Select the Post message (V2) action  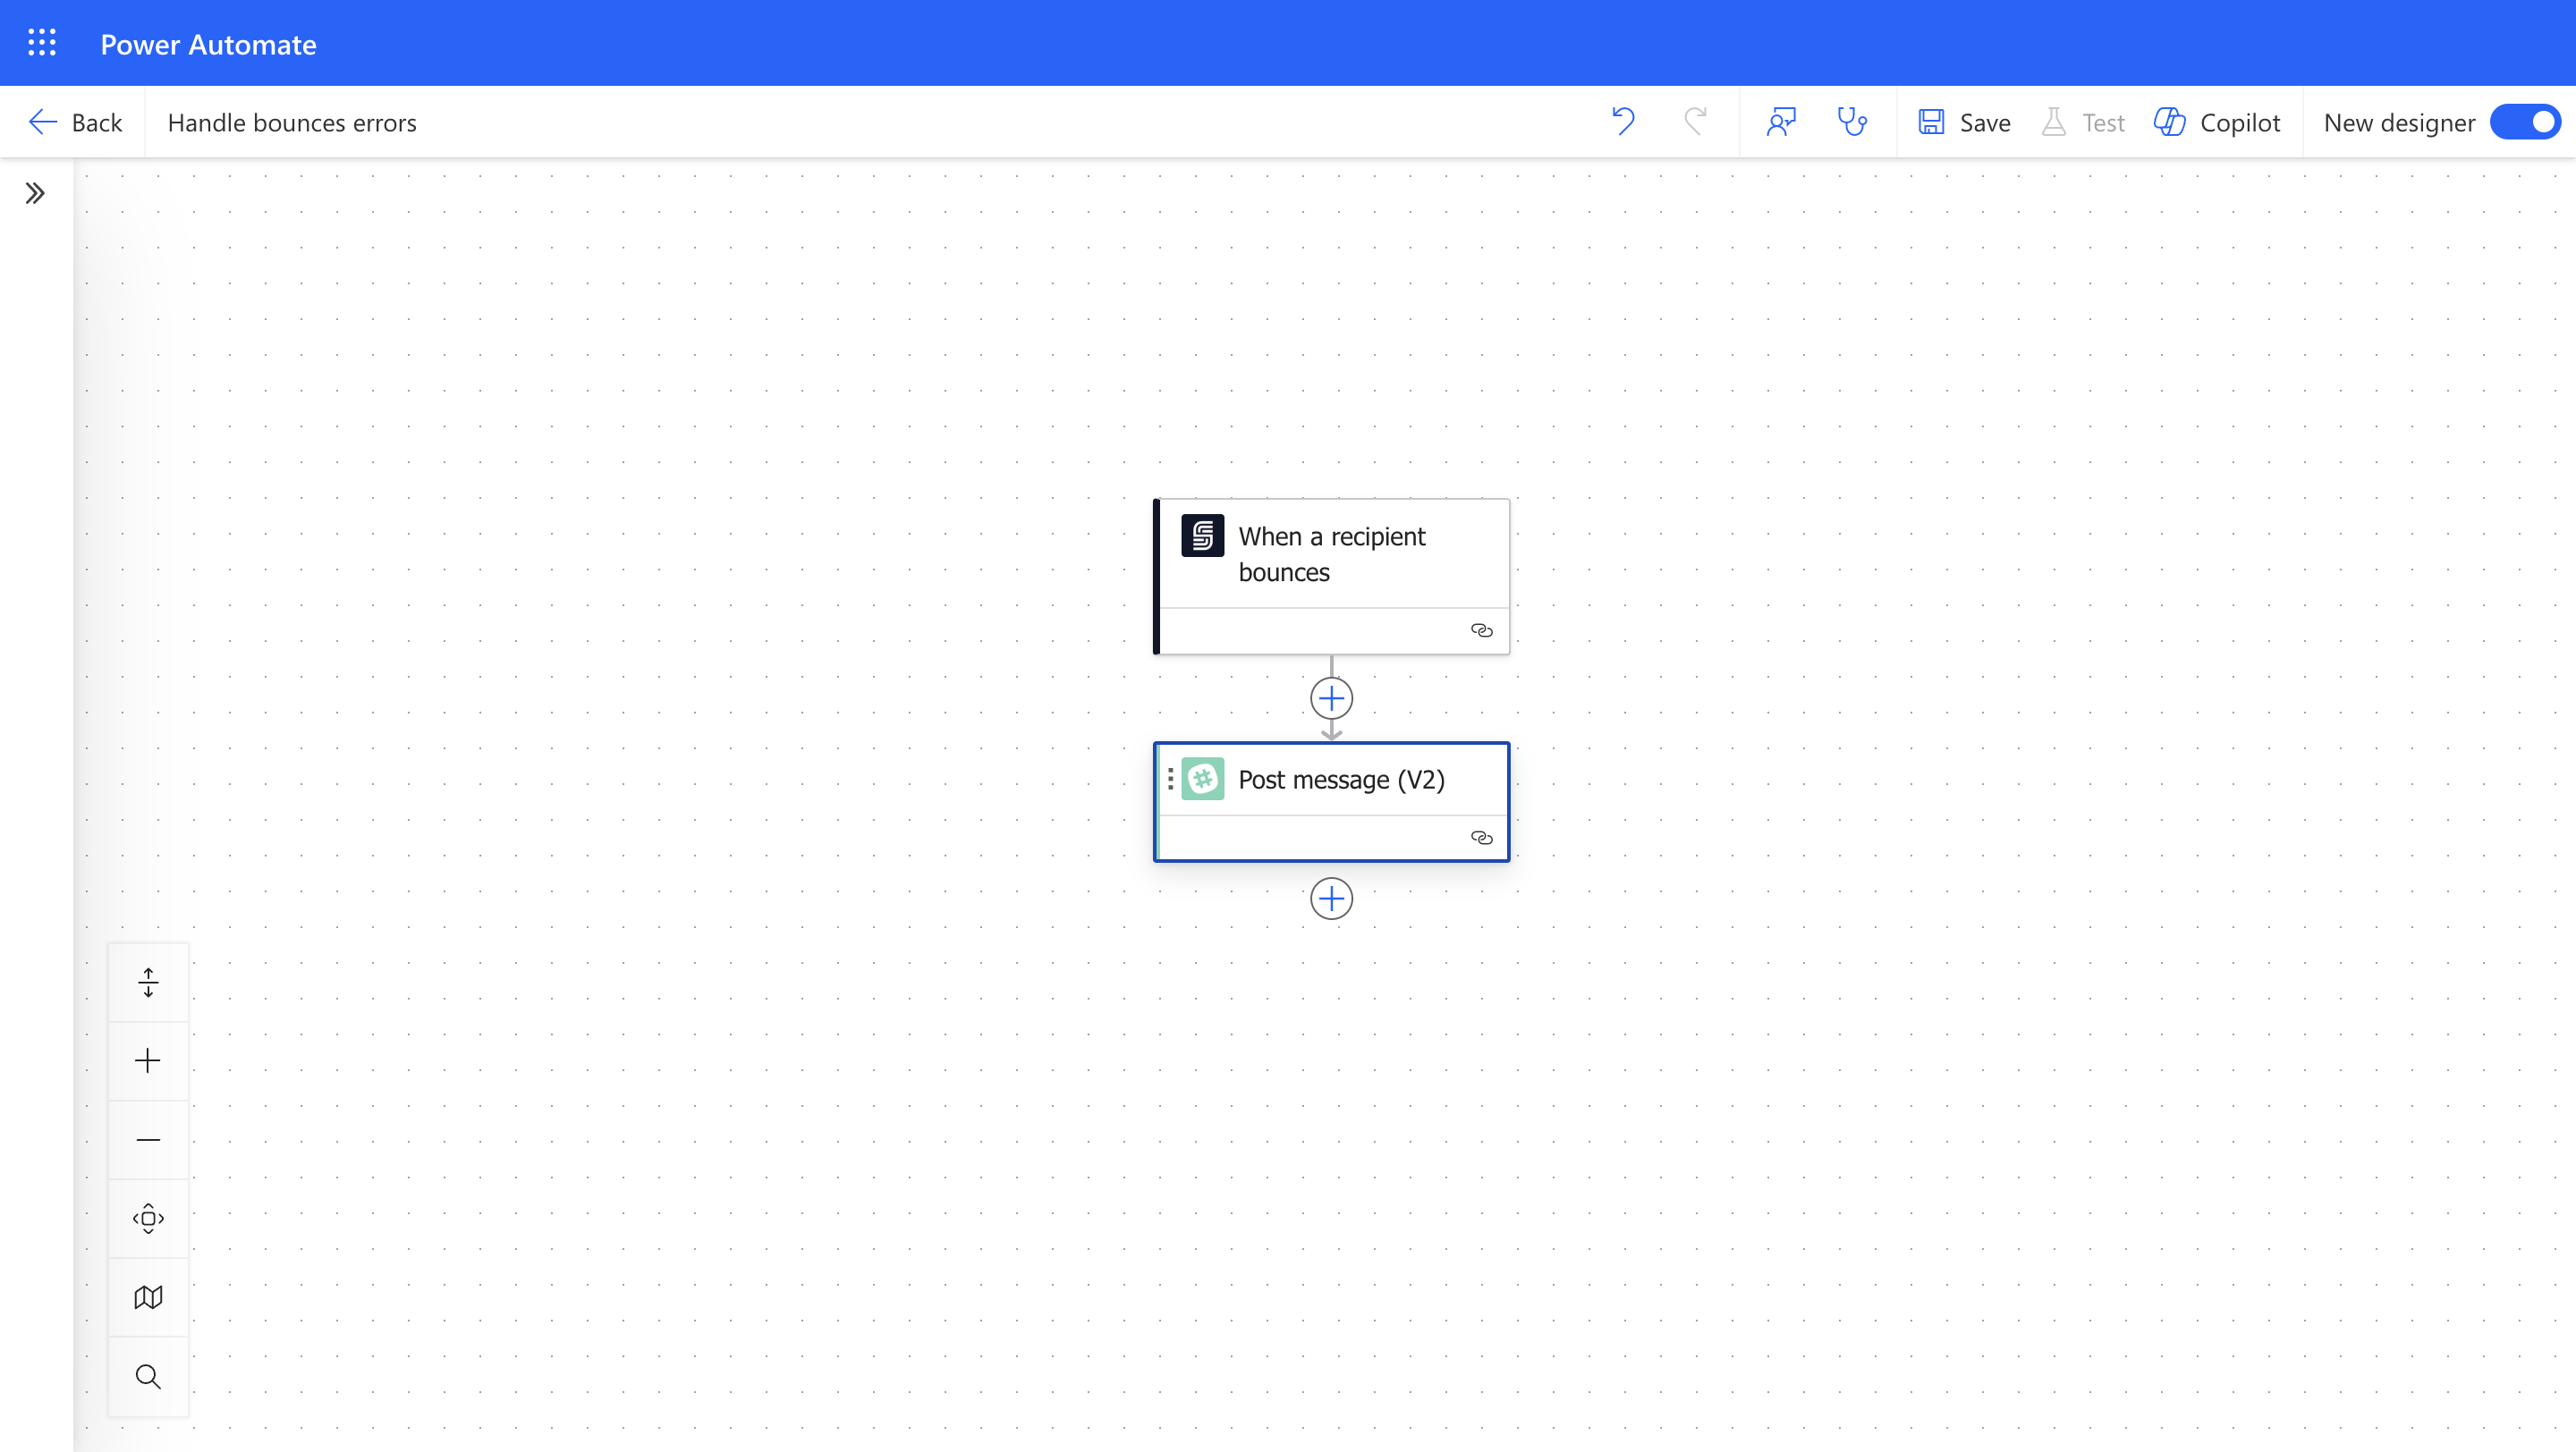pyautogui.click(x=1340, y=780)
